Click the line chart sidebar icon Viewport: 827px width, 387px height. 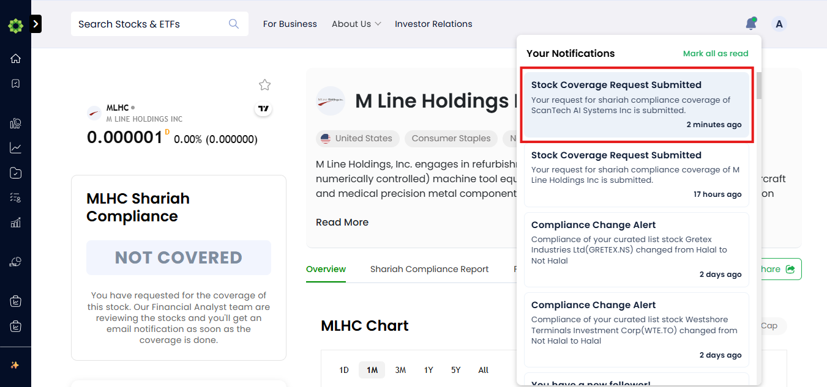[x=15, y=148]
